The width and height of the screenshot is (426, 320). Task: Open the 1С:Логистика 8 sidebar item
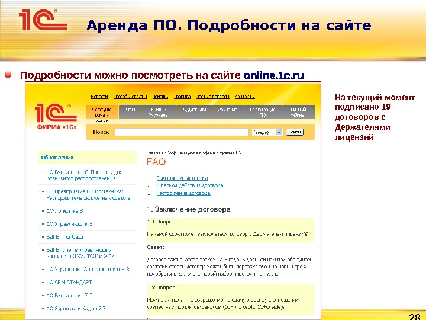(65, 211)
